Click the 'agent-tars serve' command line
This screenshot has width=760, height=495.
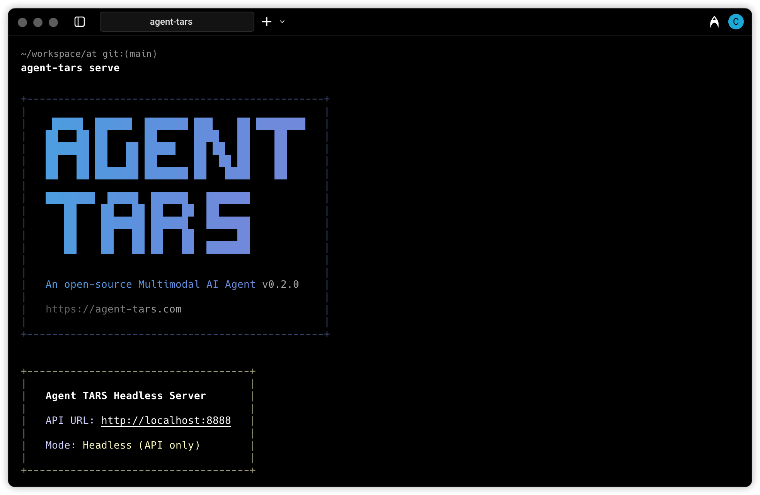pos(70,68)
